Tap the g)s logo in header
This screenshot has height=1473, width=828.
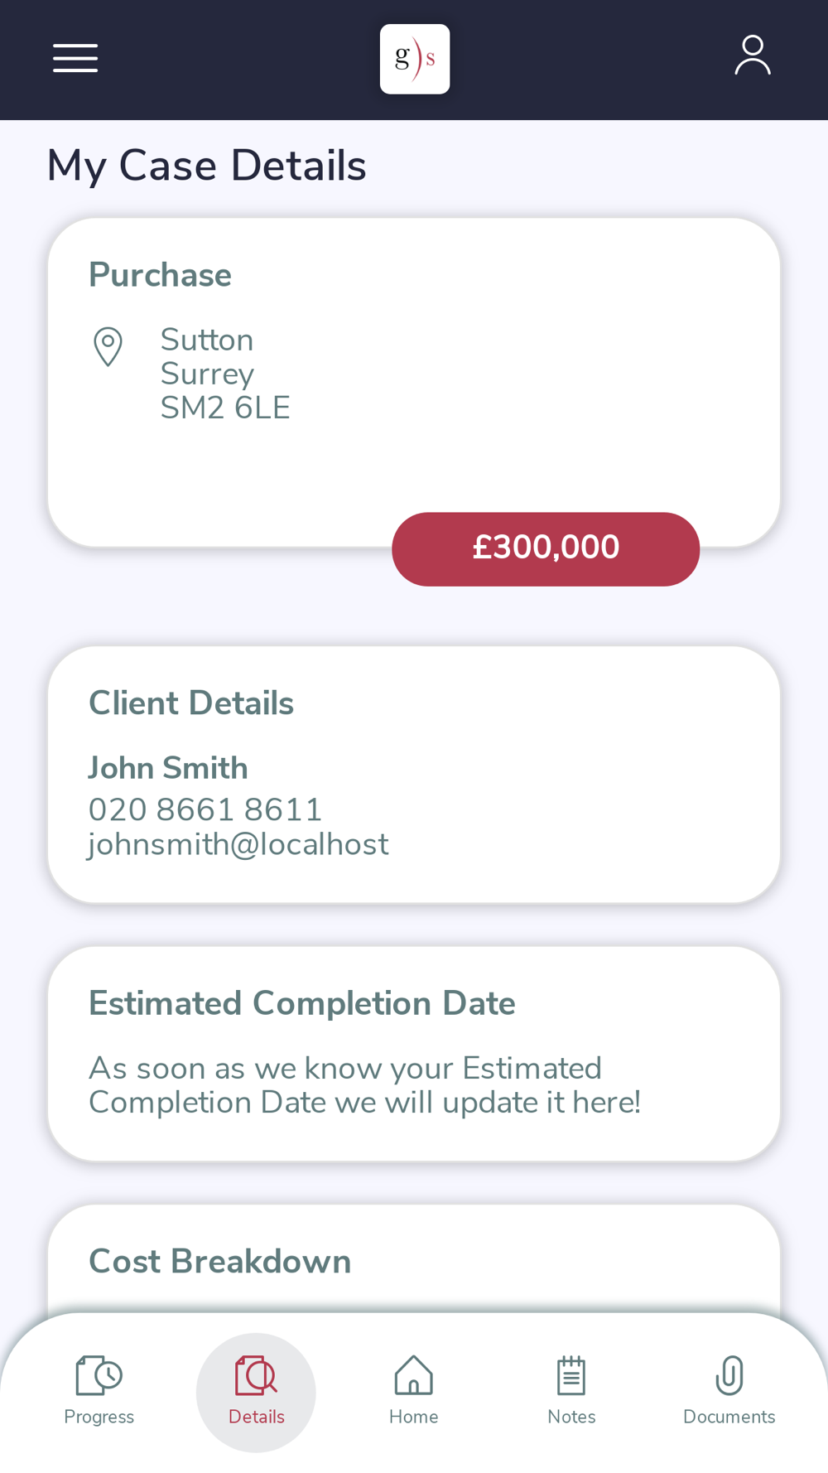(415, 59)
